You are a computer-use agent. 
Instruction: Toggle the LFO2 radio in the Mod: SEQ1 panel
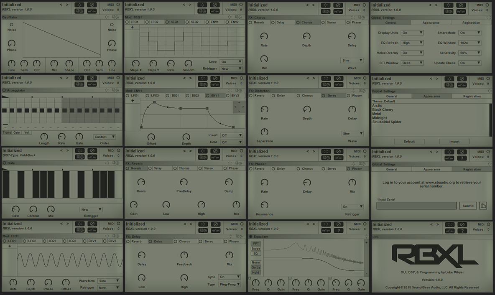[147, 22]
